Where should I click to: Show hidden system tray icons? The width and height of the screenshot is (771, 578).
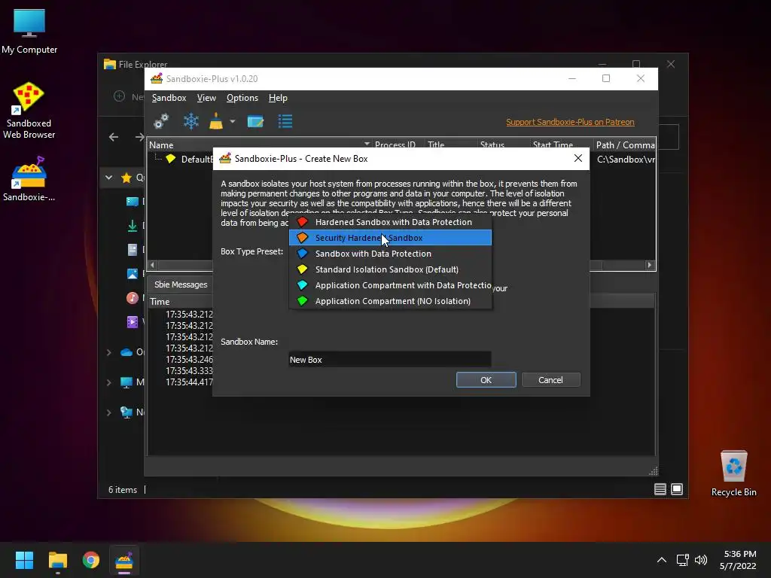coord(662,560)
